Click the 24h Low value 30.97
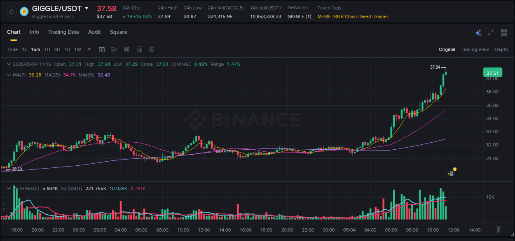Screen dimensions: 515x241 click(x=190, y=16)
